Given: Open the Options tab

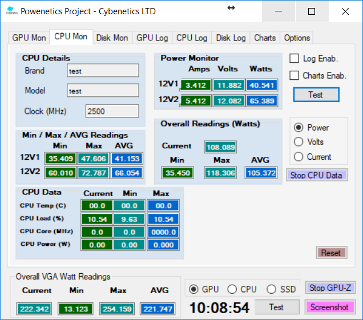Looking at the screenshot, I should pos(297,38).
